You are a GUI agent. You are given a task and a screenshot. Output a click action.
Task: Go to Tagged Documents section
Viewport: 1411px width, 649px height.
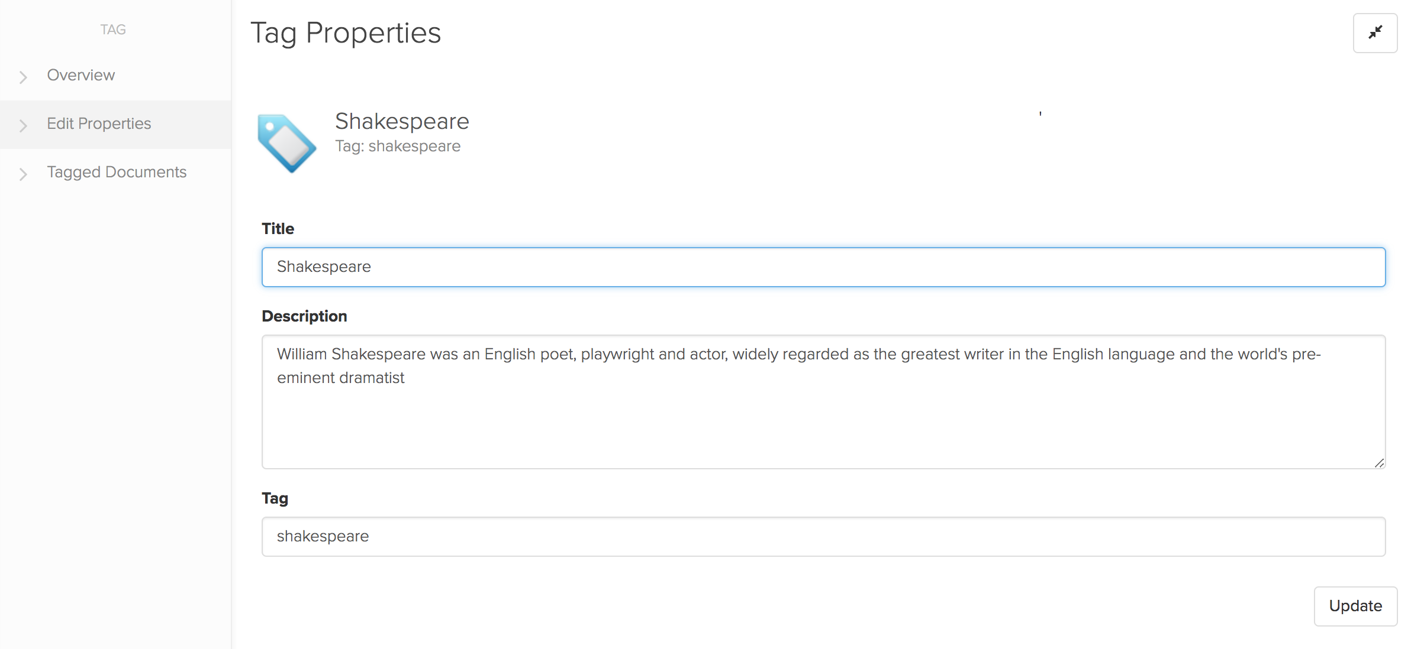pos(117,172)
